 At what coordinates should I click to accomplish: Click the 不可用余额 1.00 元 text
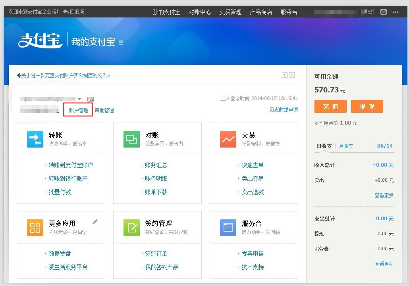pos(336,123)
